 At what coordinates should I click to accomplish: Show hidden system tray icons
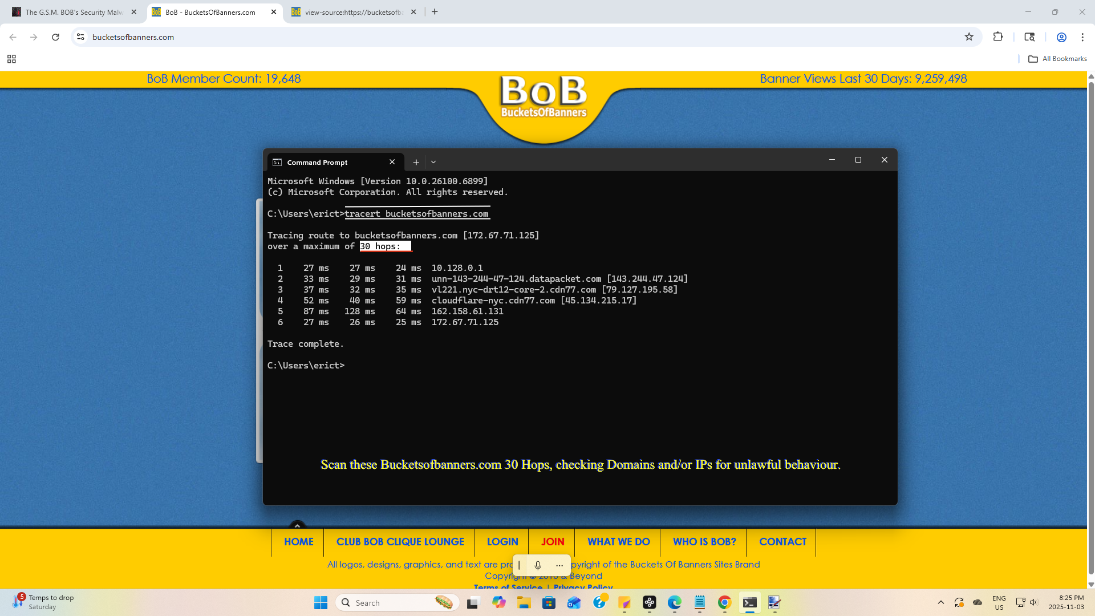click(x=941, y=602)
